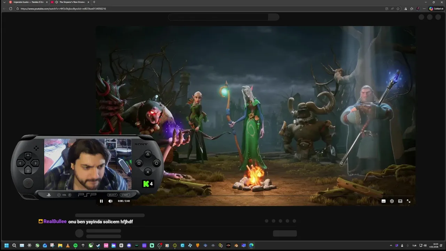
Task: Open Steam from the taskbar
Action: point(99,245)
